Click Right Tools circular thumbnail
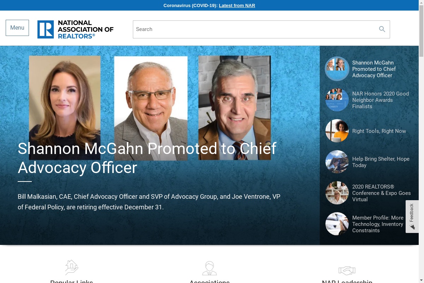The image size is (424, 283). pos(337,131)
